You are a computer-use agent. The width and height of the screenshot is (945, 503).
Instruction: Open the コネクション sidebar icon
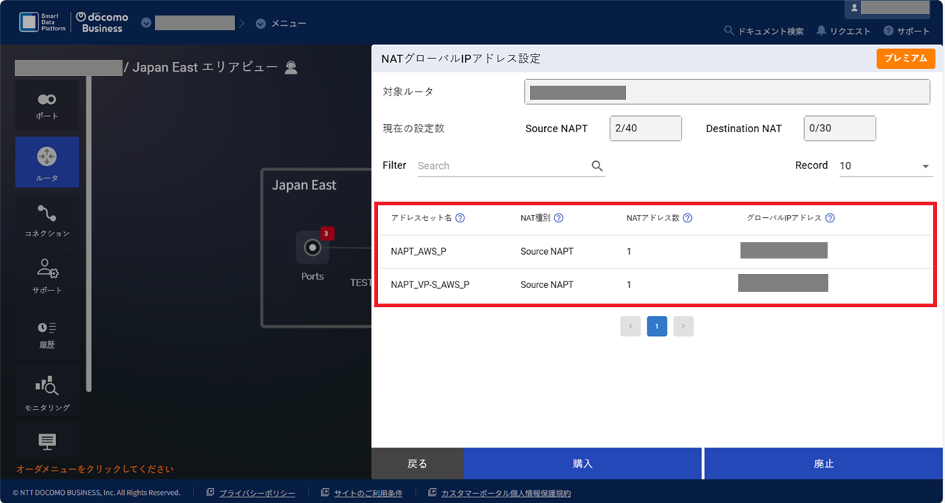click(x=47, y=220)
